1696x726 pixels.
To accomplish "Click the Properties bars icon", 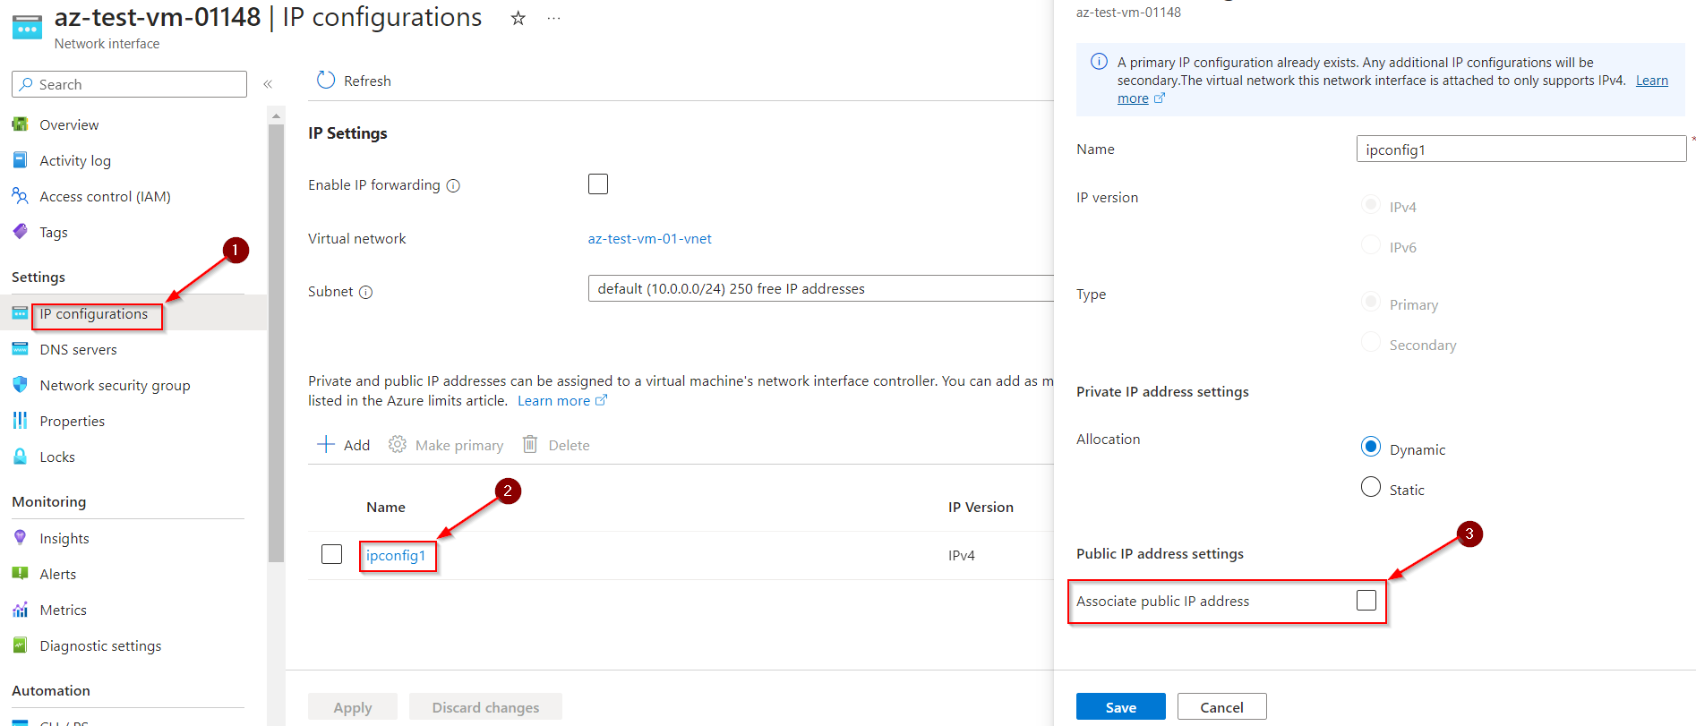I will point(20,421).
